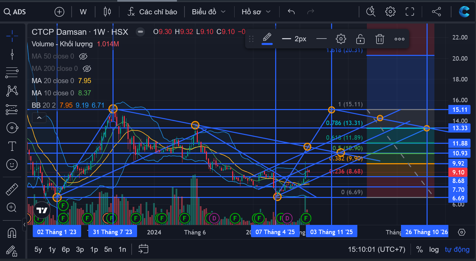
Task: Select the zoom in tool
Action: click(x=12, y=207)
